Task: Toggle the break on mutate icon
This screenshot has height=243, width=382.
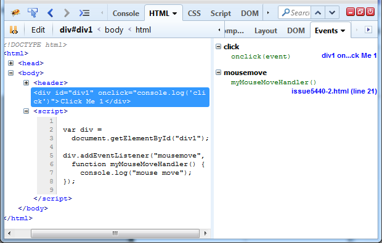Action: pyautogui.click(x=14, y=30)
